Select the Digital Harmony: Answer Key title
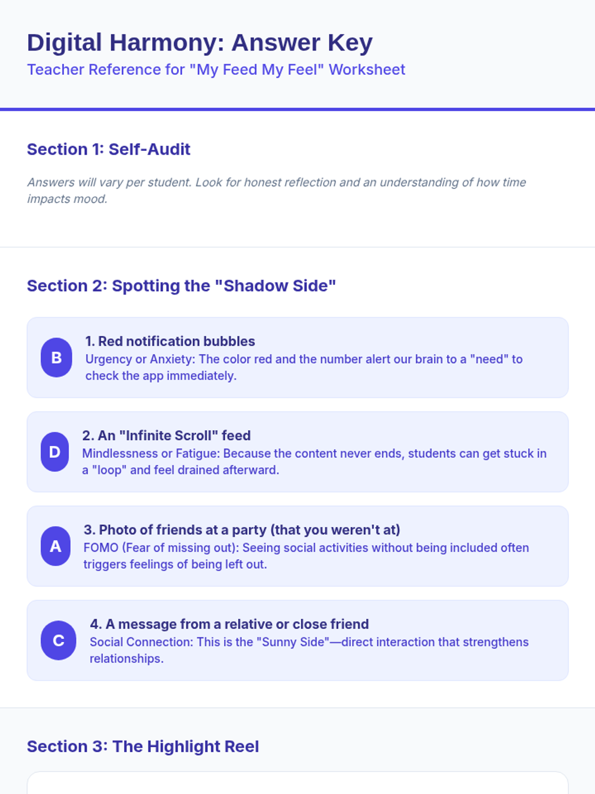This screenshot has width=595, height=794. coord(200,42)
